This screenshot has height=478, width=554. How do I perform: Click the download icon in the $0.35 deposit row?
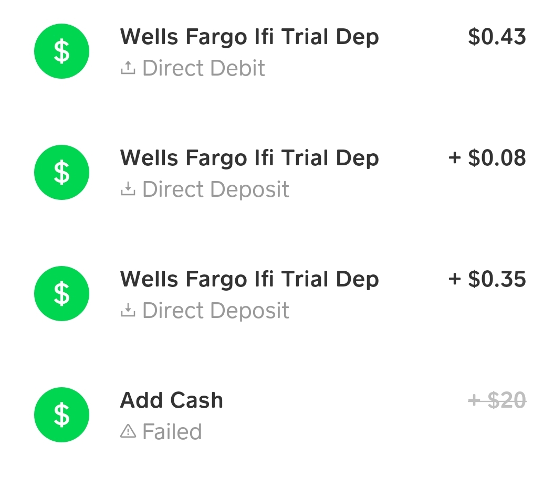tap(128, 311)
